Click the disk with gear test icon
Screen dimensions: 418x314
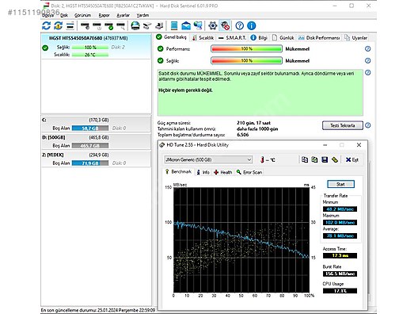pyautogui.click(x=85, y=26)
